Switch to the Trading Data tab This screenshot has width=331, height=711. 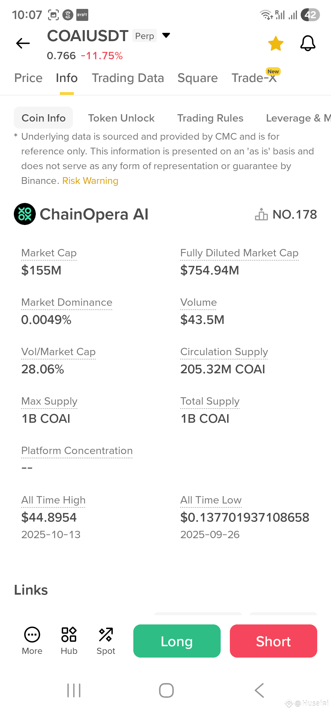point(128,78)
